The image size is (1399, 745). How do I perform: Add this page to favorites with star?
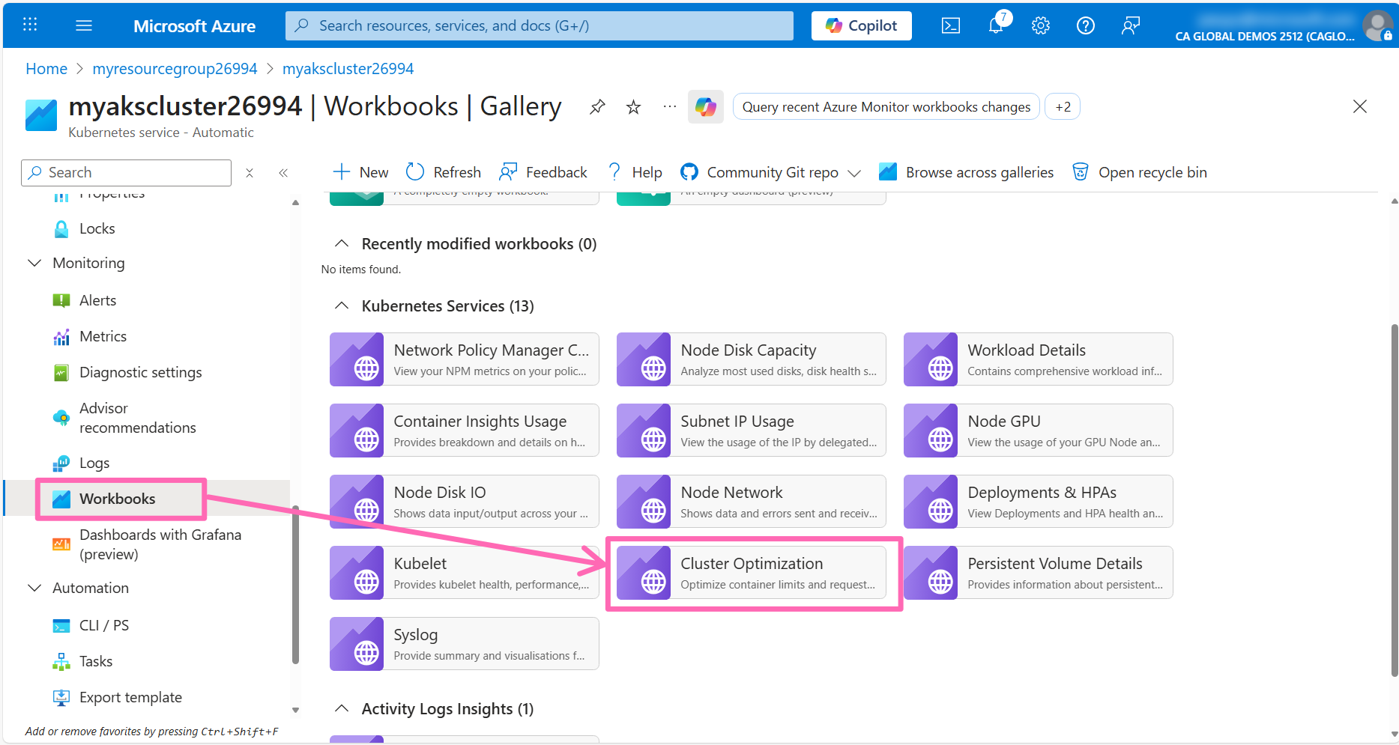coord(633,107)
